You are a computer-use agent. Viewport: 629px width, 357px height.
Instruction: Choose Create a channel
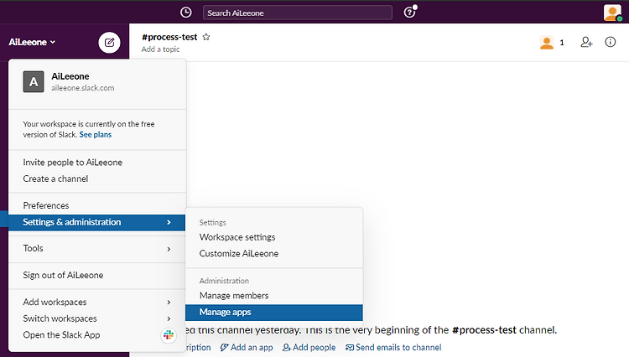click(97, 178)
